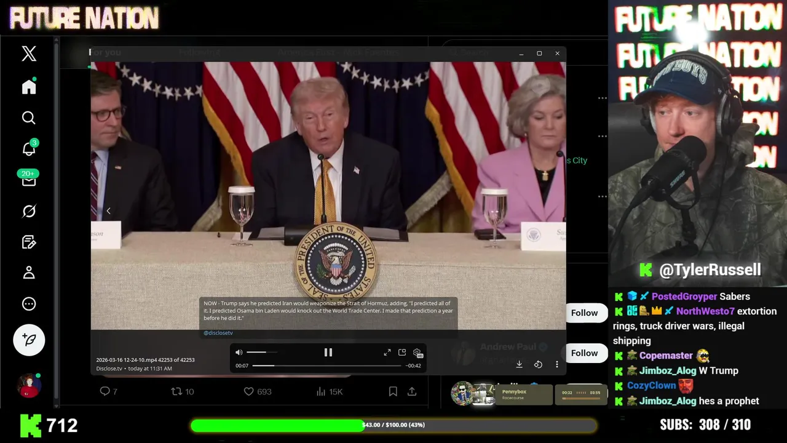
Task: Reply to the post with 7 comments
Action: pyautogui.click(x=108, y=391)
